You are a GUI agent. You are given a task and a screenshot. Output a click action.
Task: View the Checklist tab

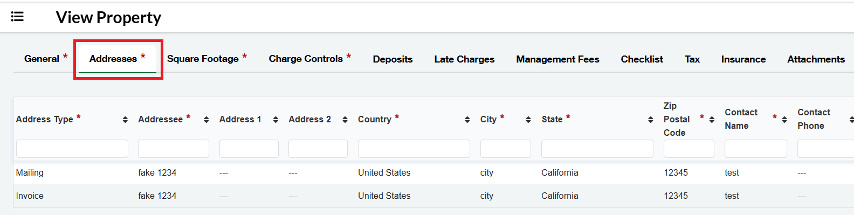pyautogui.click(x=642, y=59)
